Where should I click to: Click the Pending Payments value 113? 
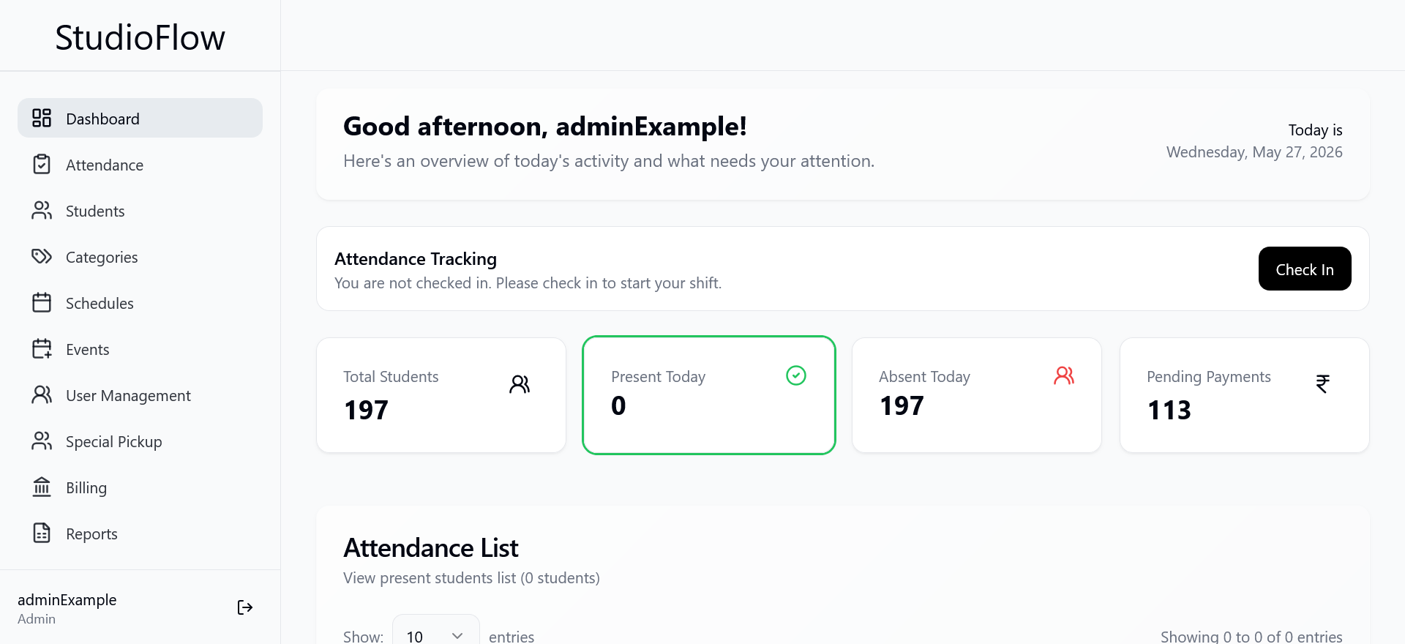(x=1169, y=410)
